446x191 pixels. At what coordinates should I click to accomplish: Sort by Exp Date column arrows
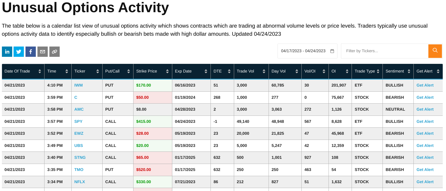tap(206, 71)
